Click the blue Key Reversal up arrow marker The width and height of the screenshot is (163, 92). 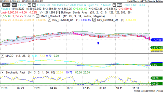click(98, 43)
